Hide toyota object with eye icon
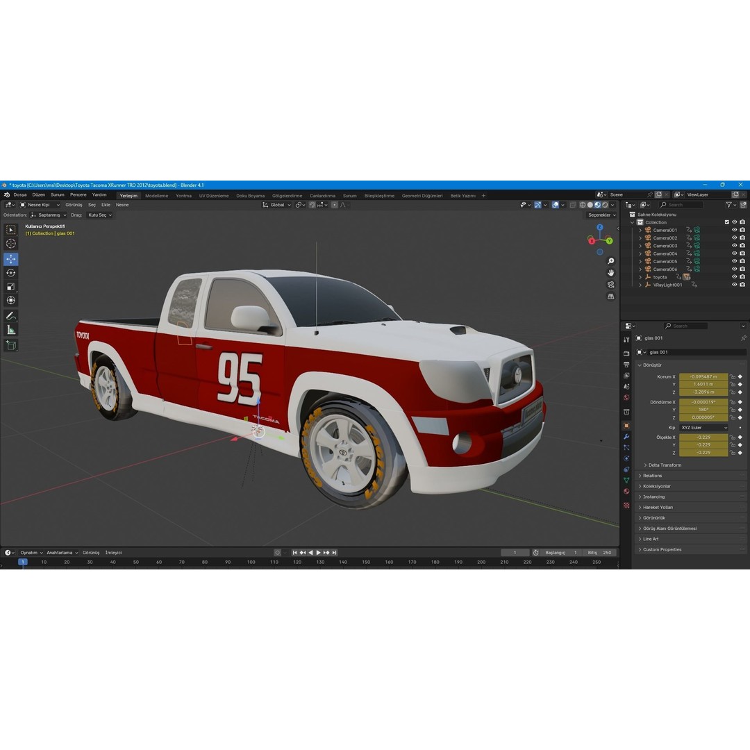750x750 pixels. click(x=735, y=277)
